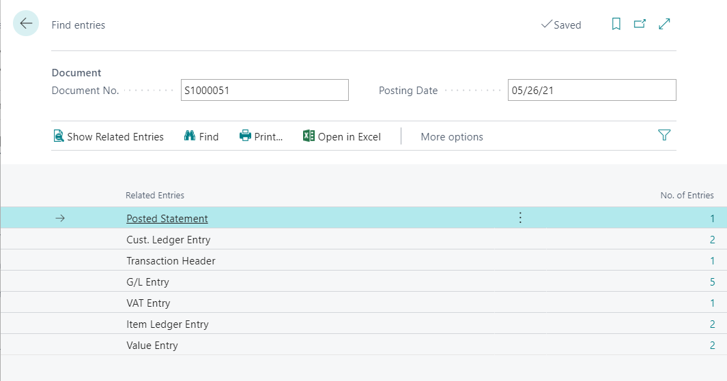Open G/L Entry count of 5
The height and width of the screenshot is (381, 727).
[x=712, y=282]
